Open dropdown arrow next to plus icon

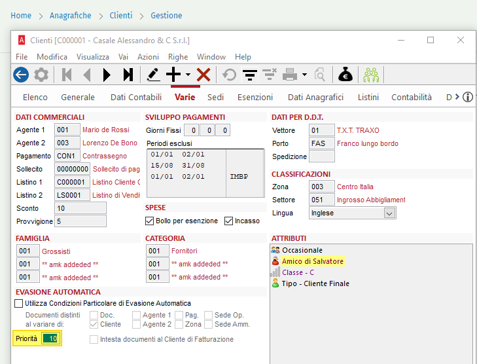pyautogui.click(x=188, y=75)
